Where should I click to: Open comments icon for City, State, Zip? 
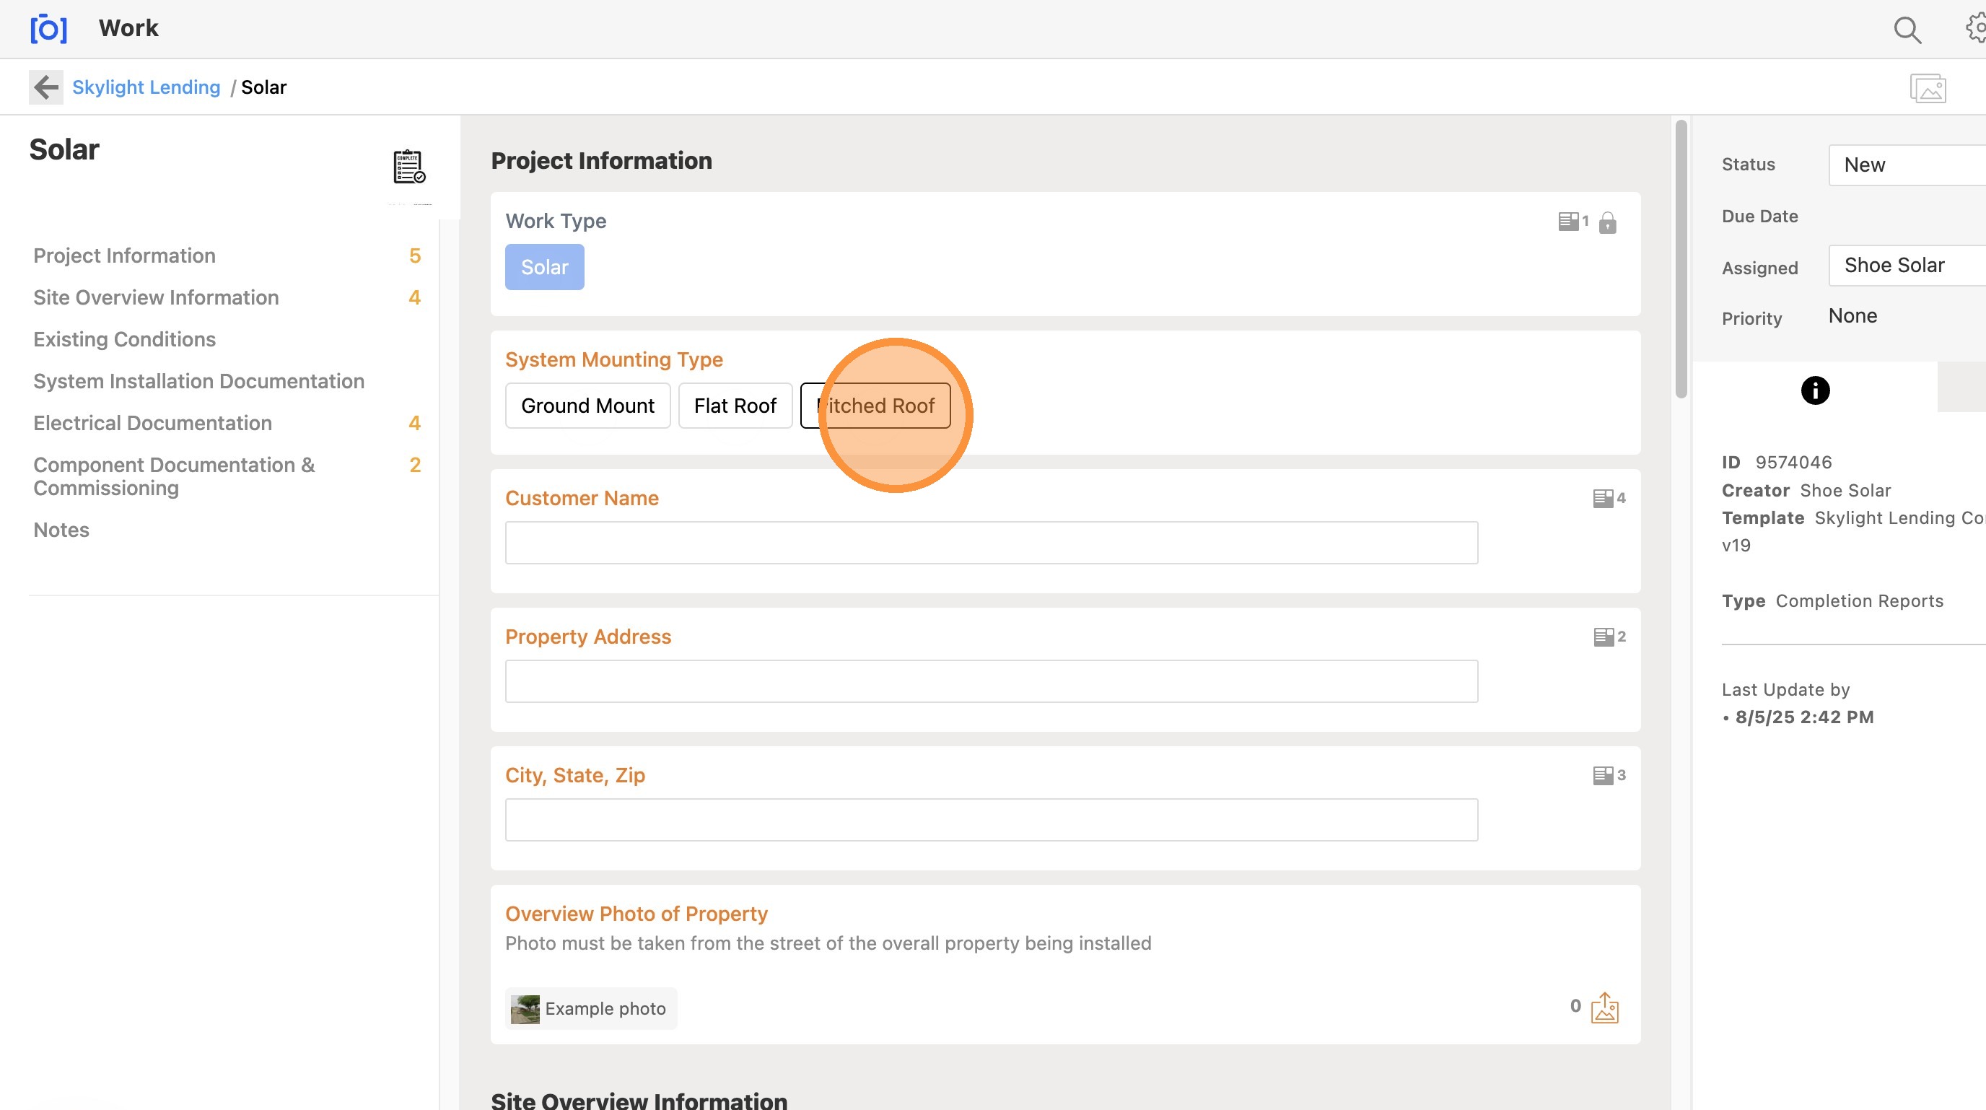point(1609,775)
